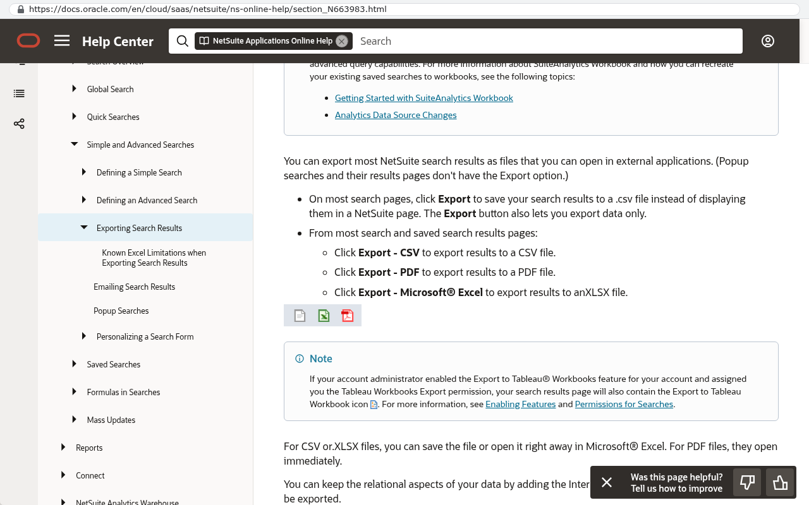Viewport: 809px width, 505px height.
Task: Click the thumbs down feedback button
Action: click(x=748, y=483)
